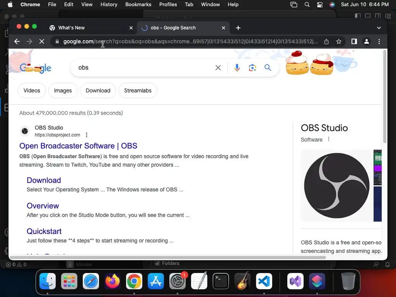Close the What's New tab
396x297 pixels.
point(131,28)
